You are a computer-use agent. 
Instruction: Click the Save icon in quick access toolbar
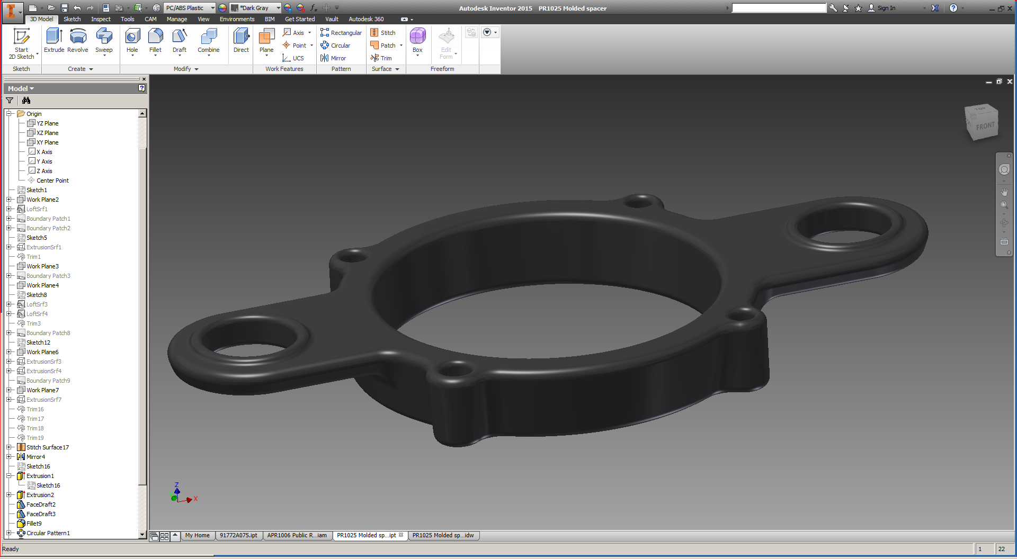tap(64, 8)
